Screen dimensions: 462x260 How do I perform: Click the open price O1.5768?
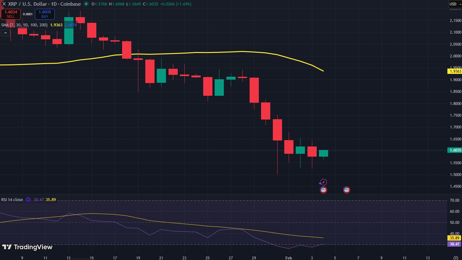click(x=99, y=4)
